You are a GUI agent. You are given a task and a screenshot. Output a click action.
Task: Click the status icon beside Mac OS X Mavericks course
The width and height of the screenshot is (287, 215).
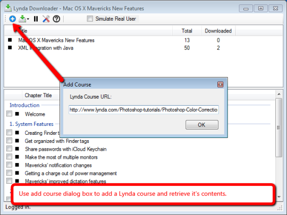[10, 40]
